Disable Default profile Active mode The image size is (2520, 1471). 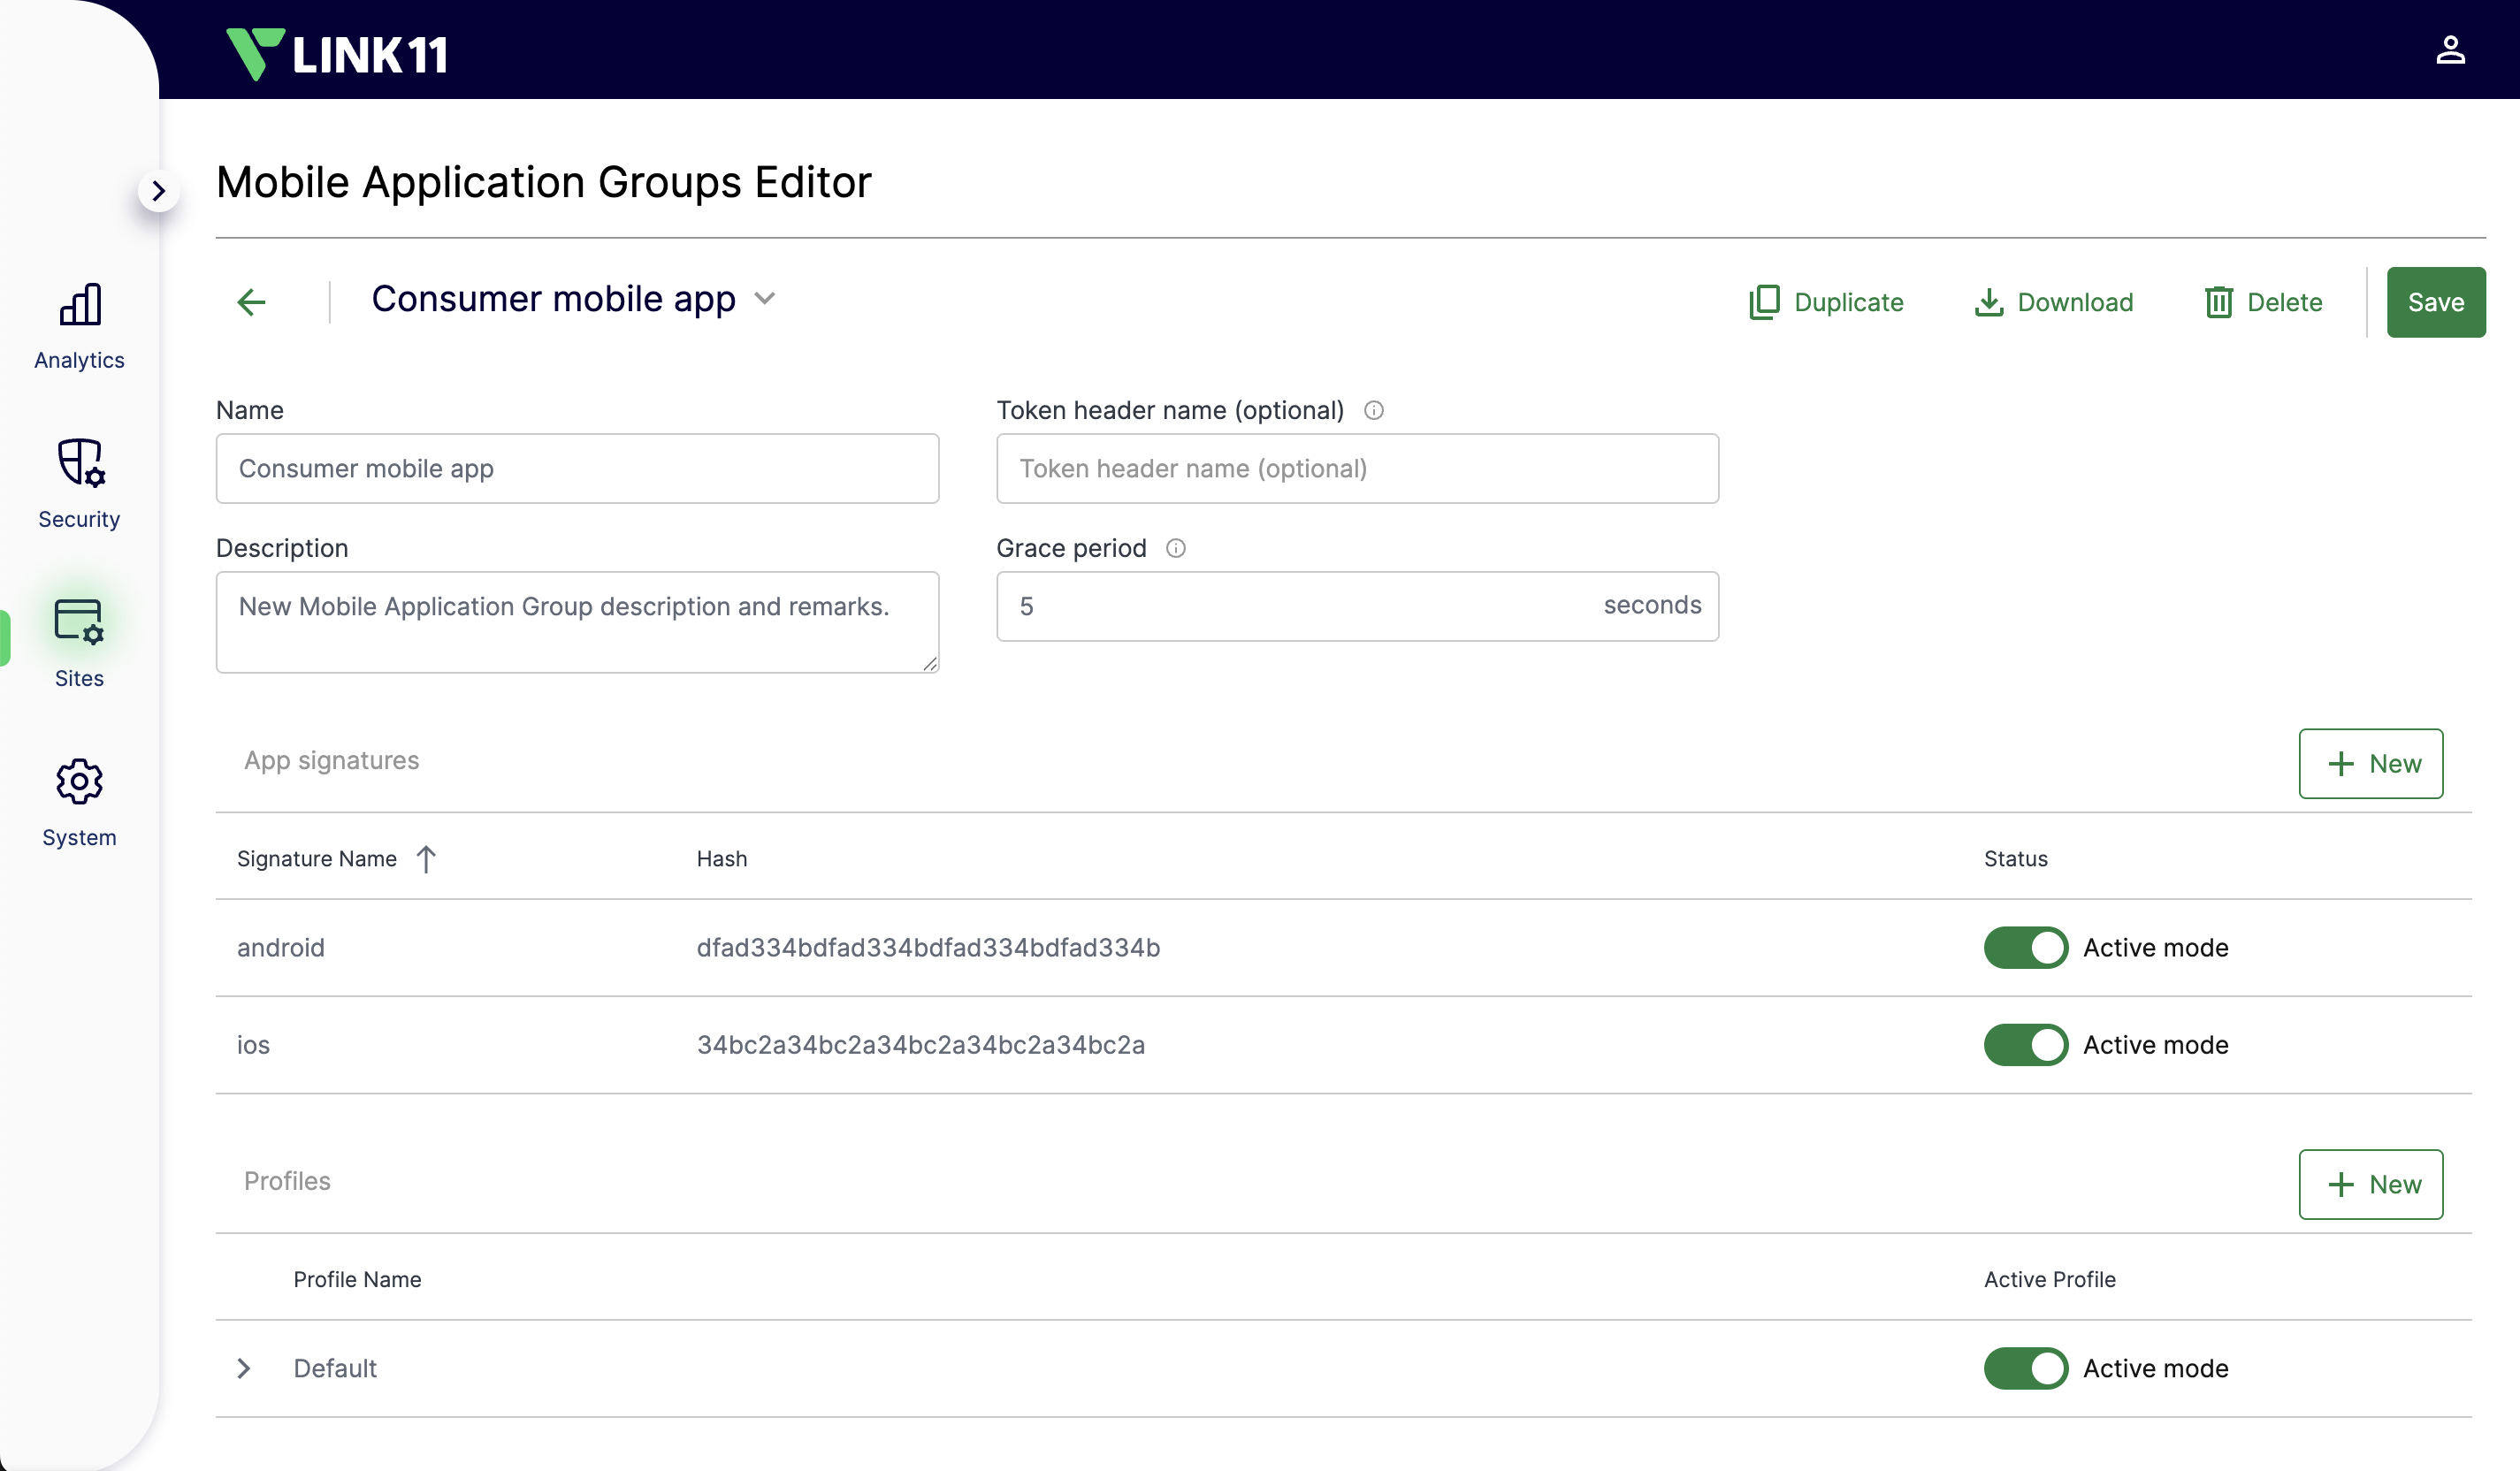pos(2025,1367)
